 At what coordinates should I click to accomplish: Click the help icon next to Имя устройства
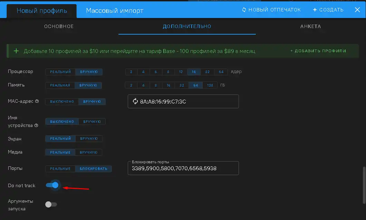36,125
